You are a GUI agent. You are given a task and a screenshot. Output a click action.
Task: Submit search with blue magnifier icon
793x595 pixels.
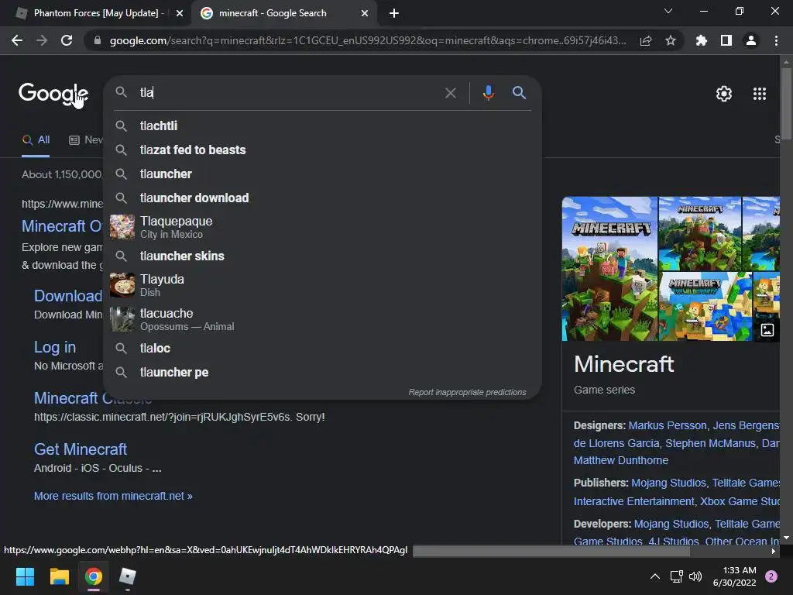519,93
